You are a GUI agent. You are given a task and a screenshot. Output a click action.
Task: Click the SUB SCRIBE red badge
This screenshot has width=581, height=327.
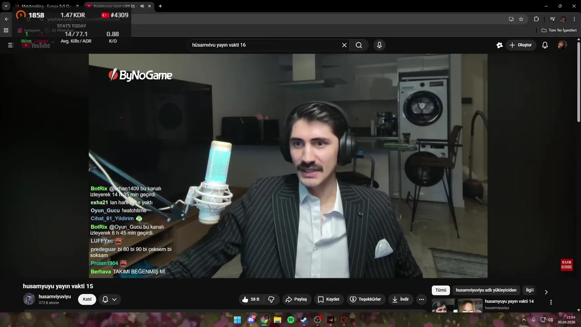pyautogui.click(x=566, y=265)
